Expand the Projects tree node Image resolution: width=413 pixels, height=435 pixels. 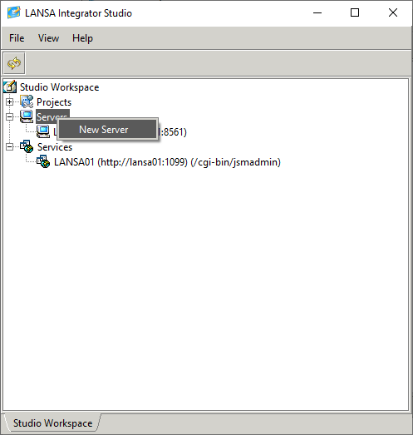(x=9, y=102)
